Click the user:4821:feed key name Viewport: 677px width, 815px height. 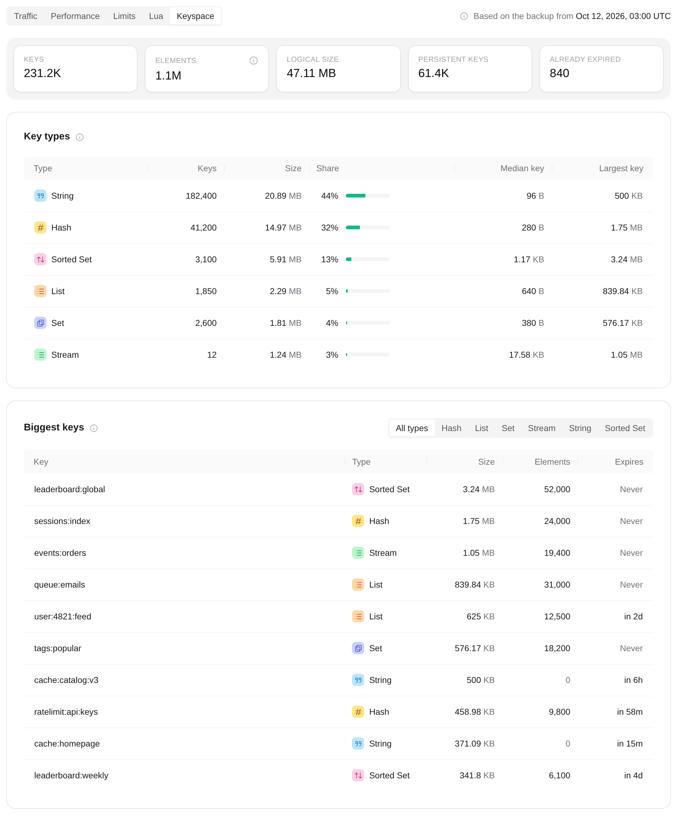(63, 617)
